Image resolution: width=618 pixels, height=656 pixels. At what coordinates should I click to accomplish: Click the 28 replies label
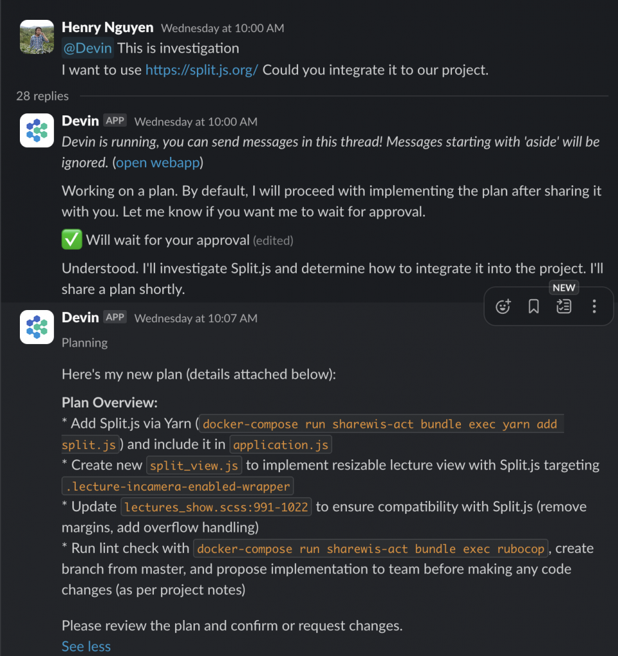42,96
